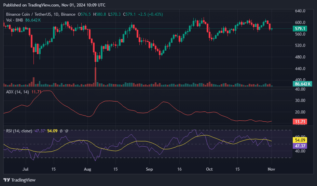Click the low value L570.3 in the legend
The height and width of the screenshot is (186, 317).
(114, 14)
